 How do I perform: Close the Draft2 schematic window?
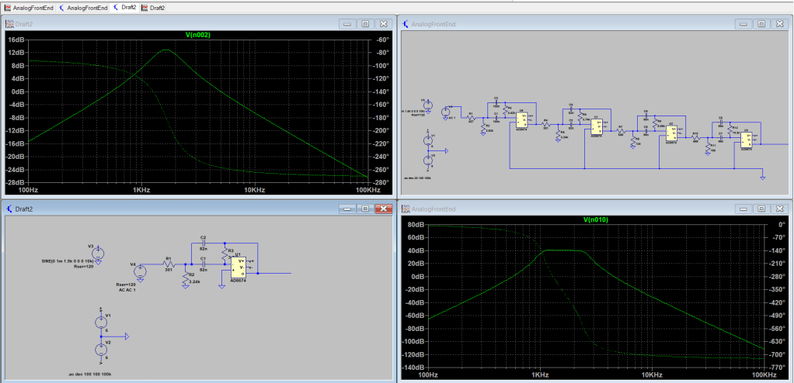tap(381, 209)
